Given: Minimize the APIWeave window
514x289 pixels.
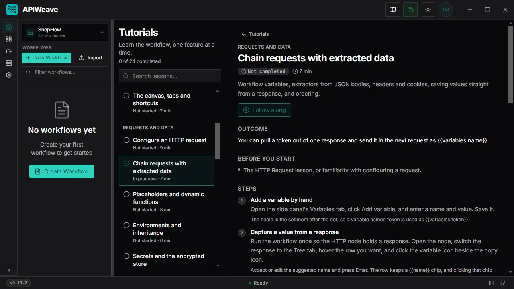Looking at the screenshot, I should [470, 10].
